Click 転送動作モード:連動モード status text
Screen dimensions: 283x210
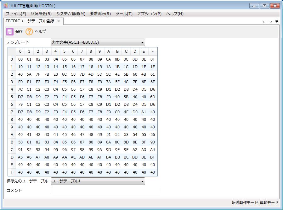pos(255,202)
